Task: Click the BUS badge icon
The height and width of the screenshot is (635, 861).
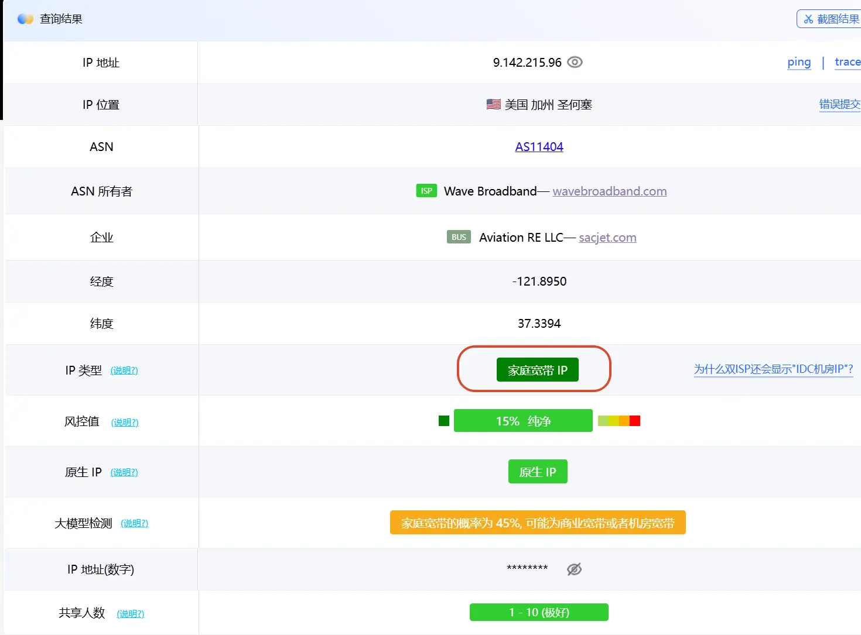Action: 459,237
